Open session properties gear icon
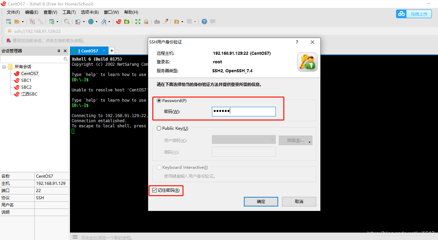This screenshot has height=240, width=438. pos(52,22)
